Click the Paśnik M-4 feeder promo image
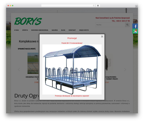The width and height of the screenshot is (144, 122). (x=72, y=70)
